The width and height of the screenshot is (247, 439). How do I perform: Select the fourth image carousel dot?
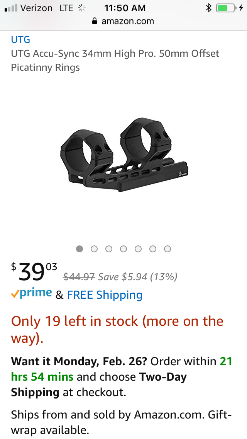[x=123, y=248]
